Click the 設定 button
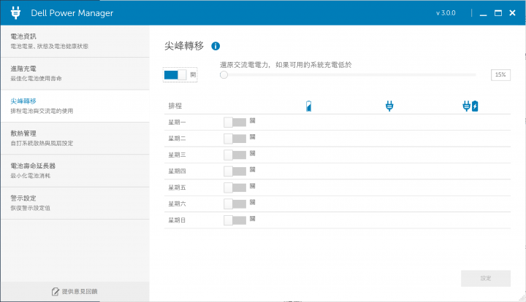The width and height of the screenshot is (526, 302). (x=486, y=278)
